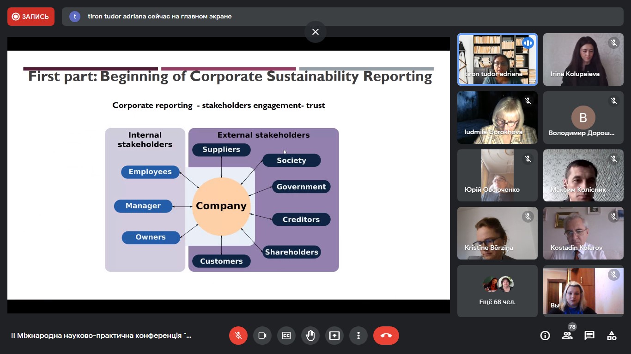
Task: Raise your hand
Action: pos(310,336)
